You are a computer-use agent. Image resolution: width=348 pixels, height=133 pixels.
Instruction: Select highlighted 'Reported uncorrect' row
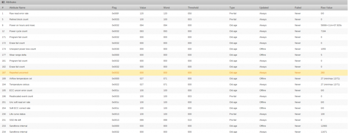click(174, 73)
